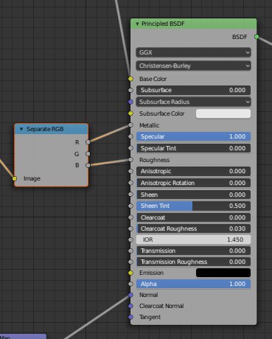Click the Clearcoat value slider
The height and width of the screenshot is (339, 272).
pos(193,217)
